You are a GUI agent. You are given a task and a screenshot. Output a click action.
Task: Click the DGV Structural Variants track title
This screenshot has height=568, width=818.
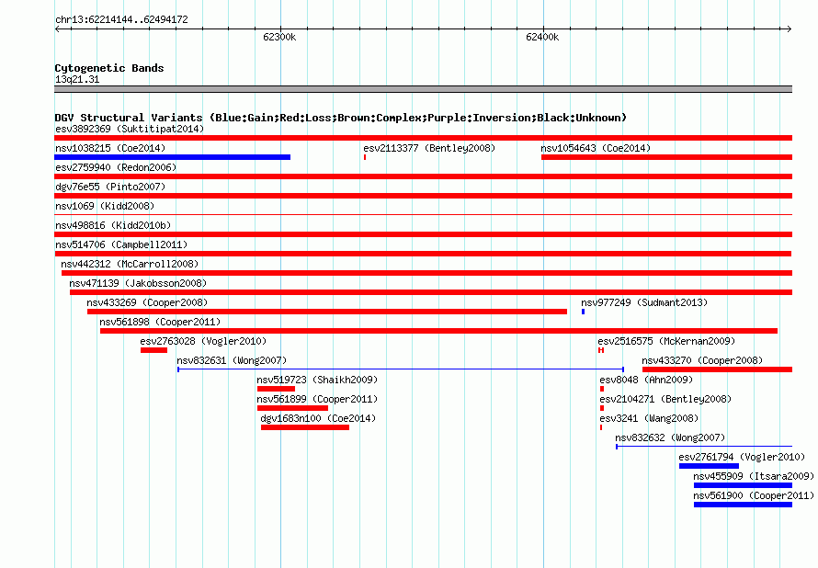(x=341, y=118)
